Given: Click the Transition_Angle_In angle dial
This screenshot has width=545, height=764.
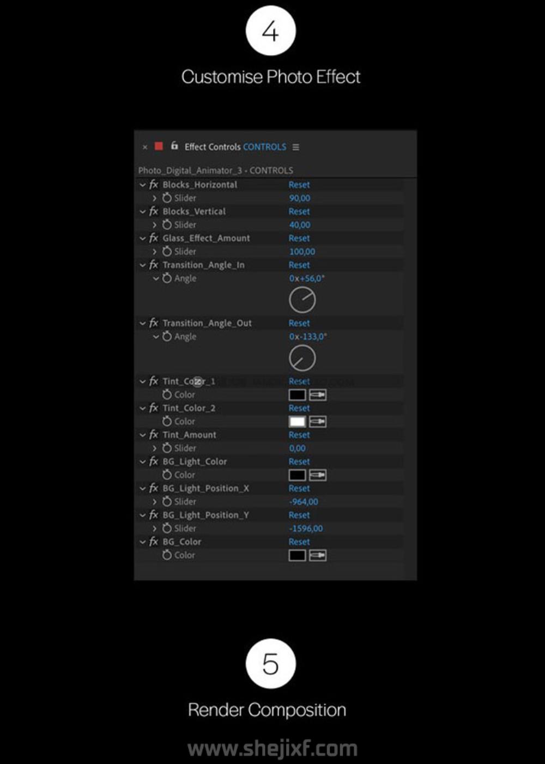Looking at the screenshot, I should (x=302, y=300).
